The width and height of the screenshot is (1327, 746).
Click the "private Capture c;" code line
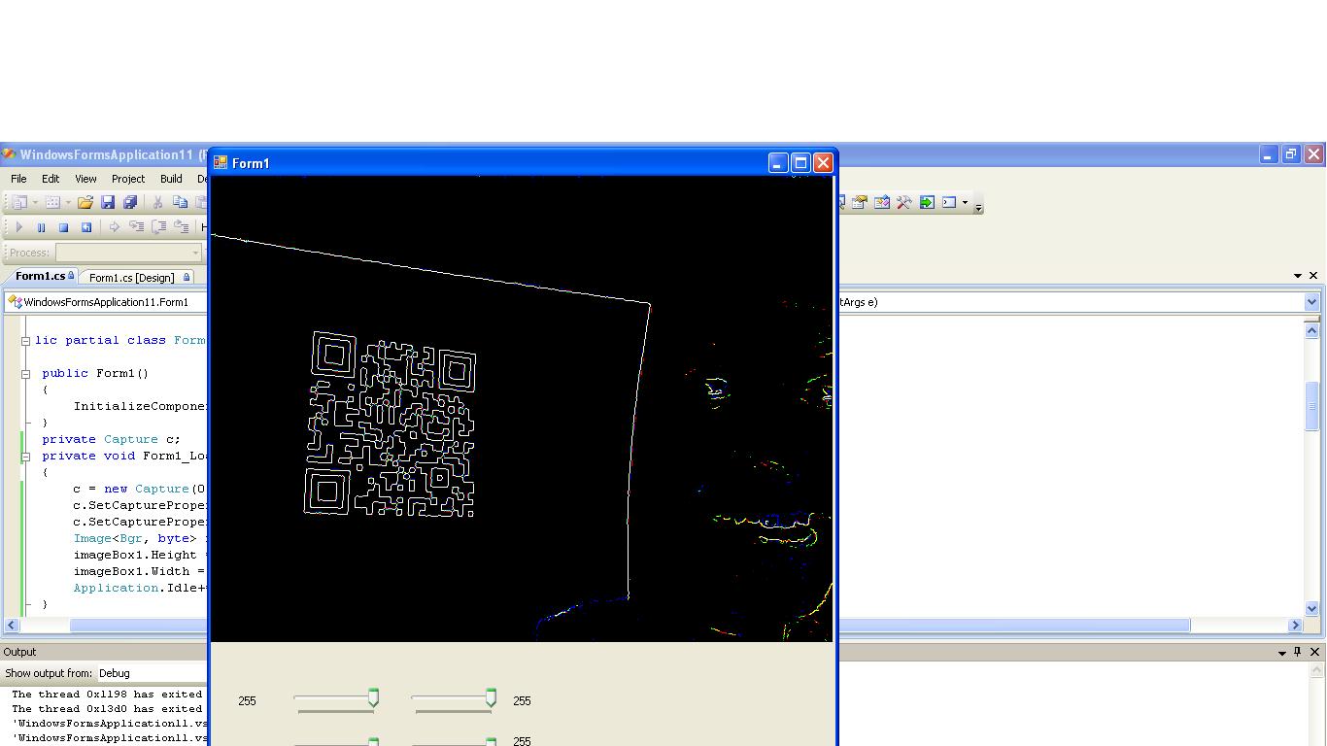click(x=111, y=439)
